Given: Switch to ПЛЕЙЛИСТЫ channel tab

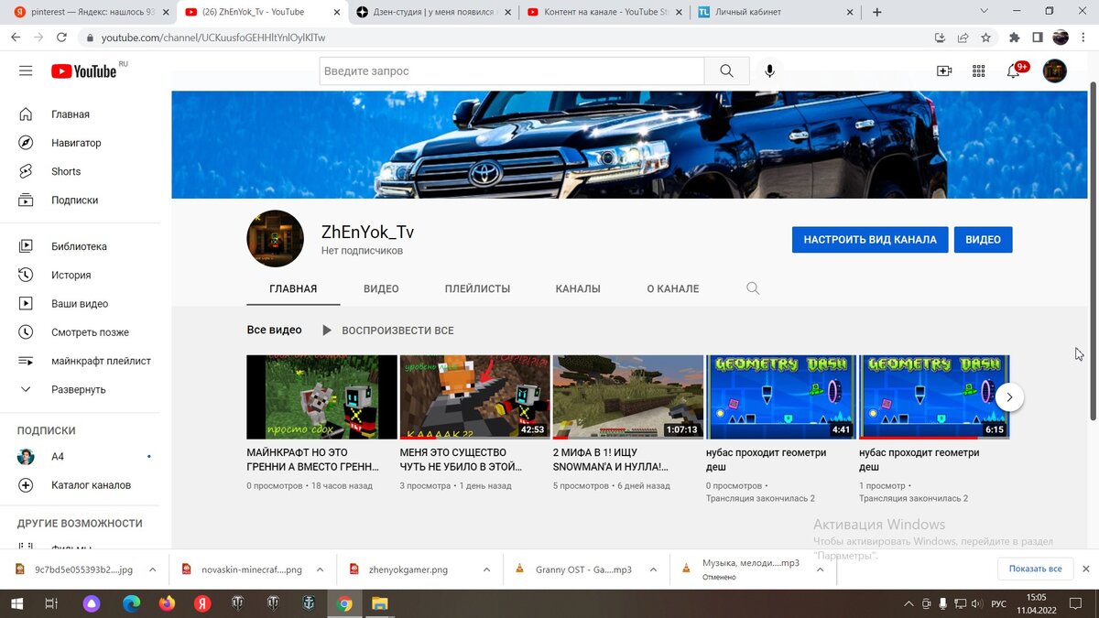Looking at the screenshot, I should (x=477, y=288).
